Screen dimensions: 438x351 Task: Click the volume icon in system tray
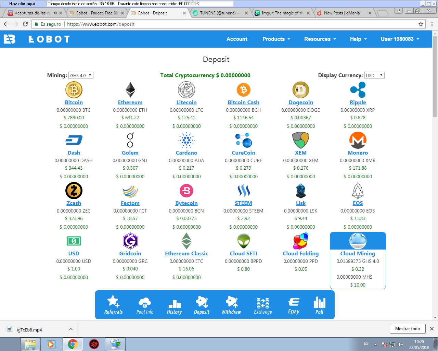pyautogui.click(x=400, y=344)
